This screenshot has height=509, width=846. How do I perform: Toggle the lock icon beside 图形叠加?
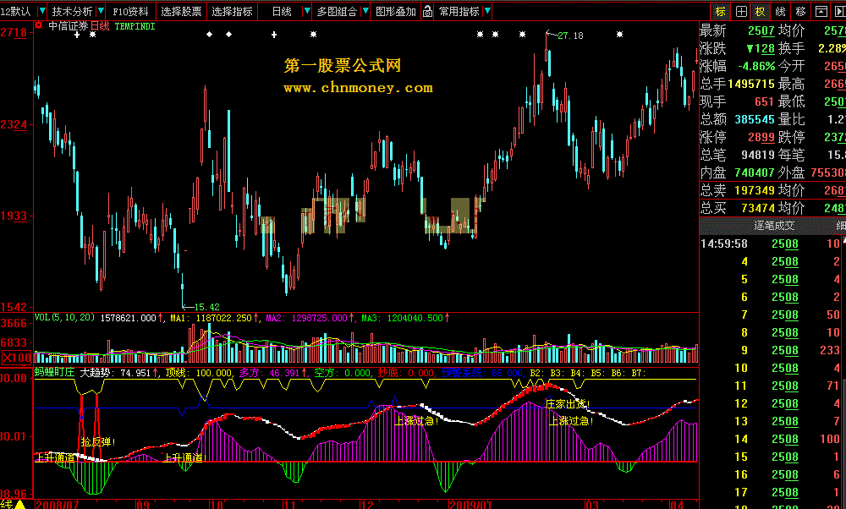tap(427, 11)
